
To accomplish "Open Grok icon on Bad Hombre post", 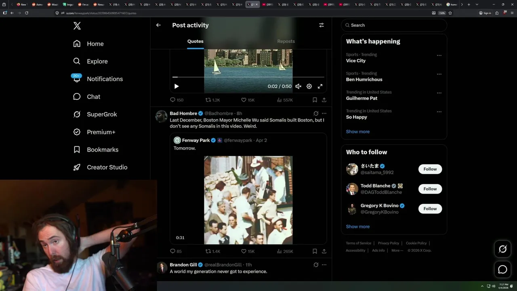I will pos(316,114).
